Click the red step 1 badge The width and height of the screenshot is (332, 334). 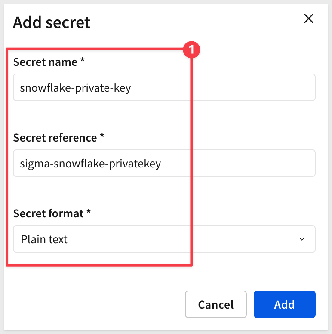(191, 49)
